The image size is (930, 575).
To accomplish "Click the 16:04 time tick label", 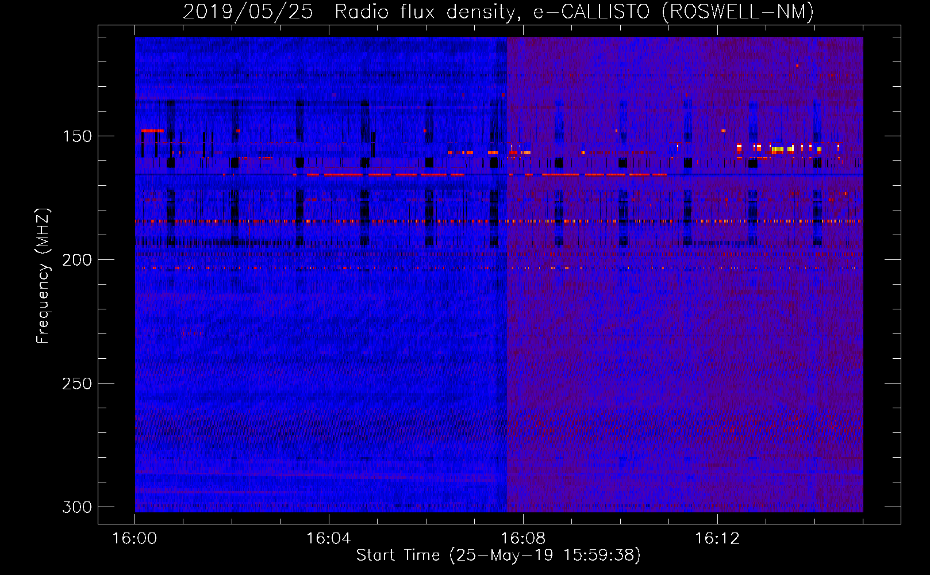I will [329, 538].
